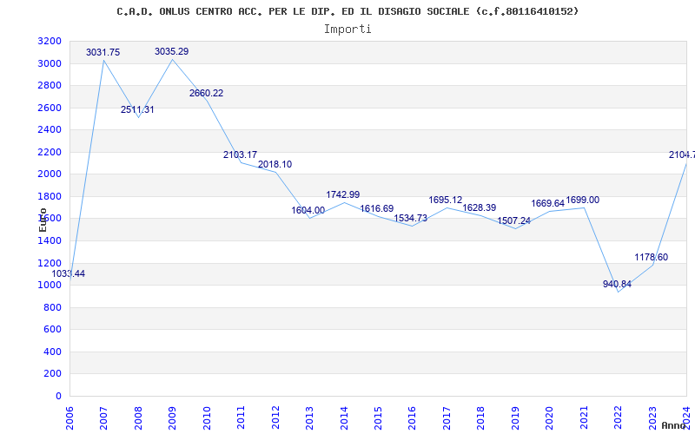Click the 2511.31 data label
The height and width of the screenshot is (434, 695).
click(137, 110)
